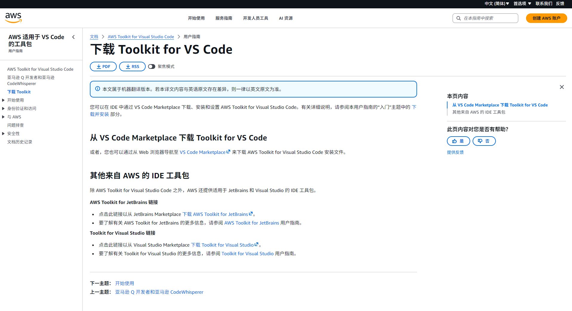Give thumbs up feedback with 是

458,141
